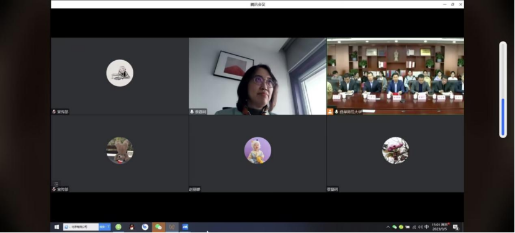Click the blue circular browser icon in taskbar
The height and width of the screenshot is (233, 515).
tap(145, 227)
